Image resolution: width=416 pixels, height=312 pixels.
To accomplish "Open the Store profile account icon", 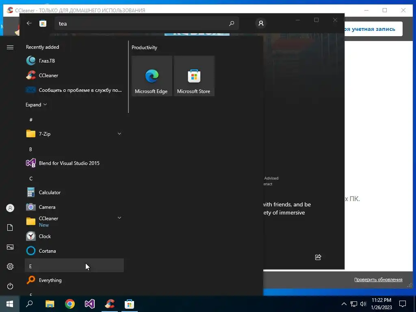I will [261, 23].
